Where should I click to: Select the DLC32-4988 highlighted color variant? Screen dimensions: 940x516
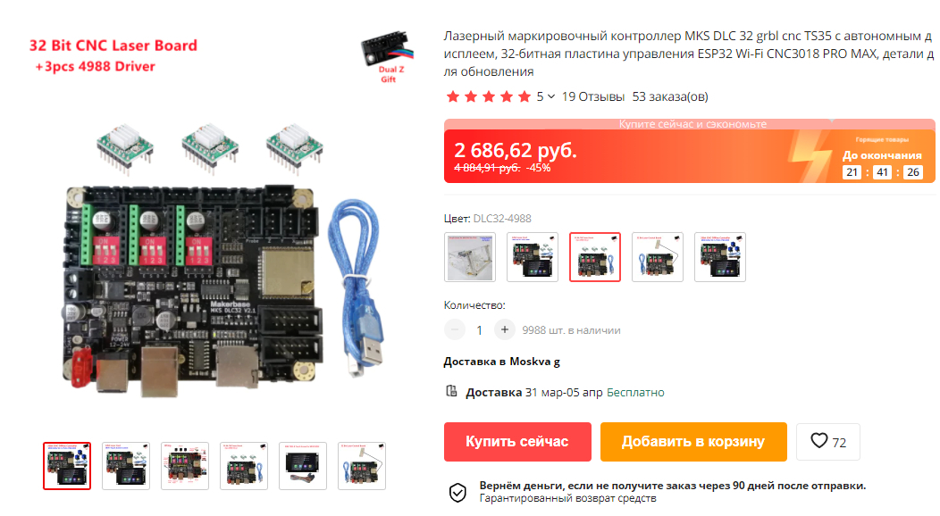coord(595,257)
